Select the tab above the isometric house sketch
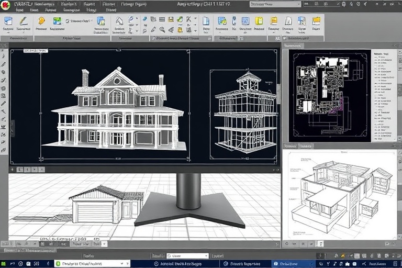This screenshot has width=402, height=268. tap(291, 147)
